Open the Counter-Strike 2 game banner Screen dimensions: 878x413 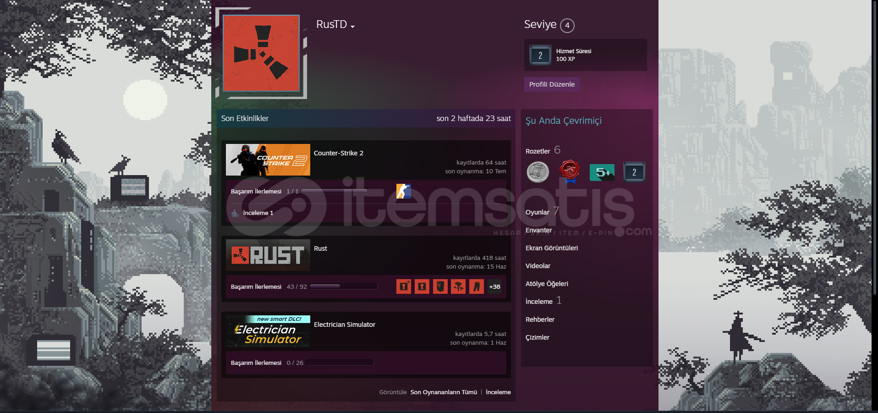point(268,160)
